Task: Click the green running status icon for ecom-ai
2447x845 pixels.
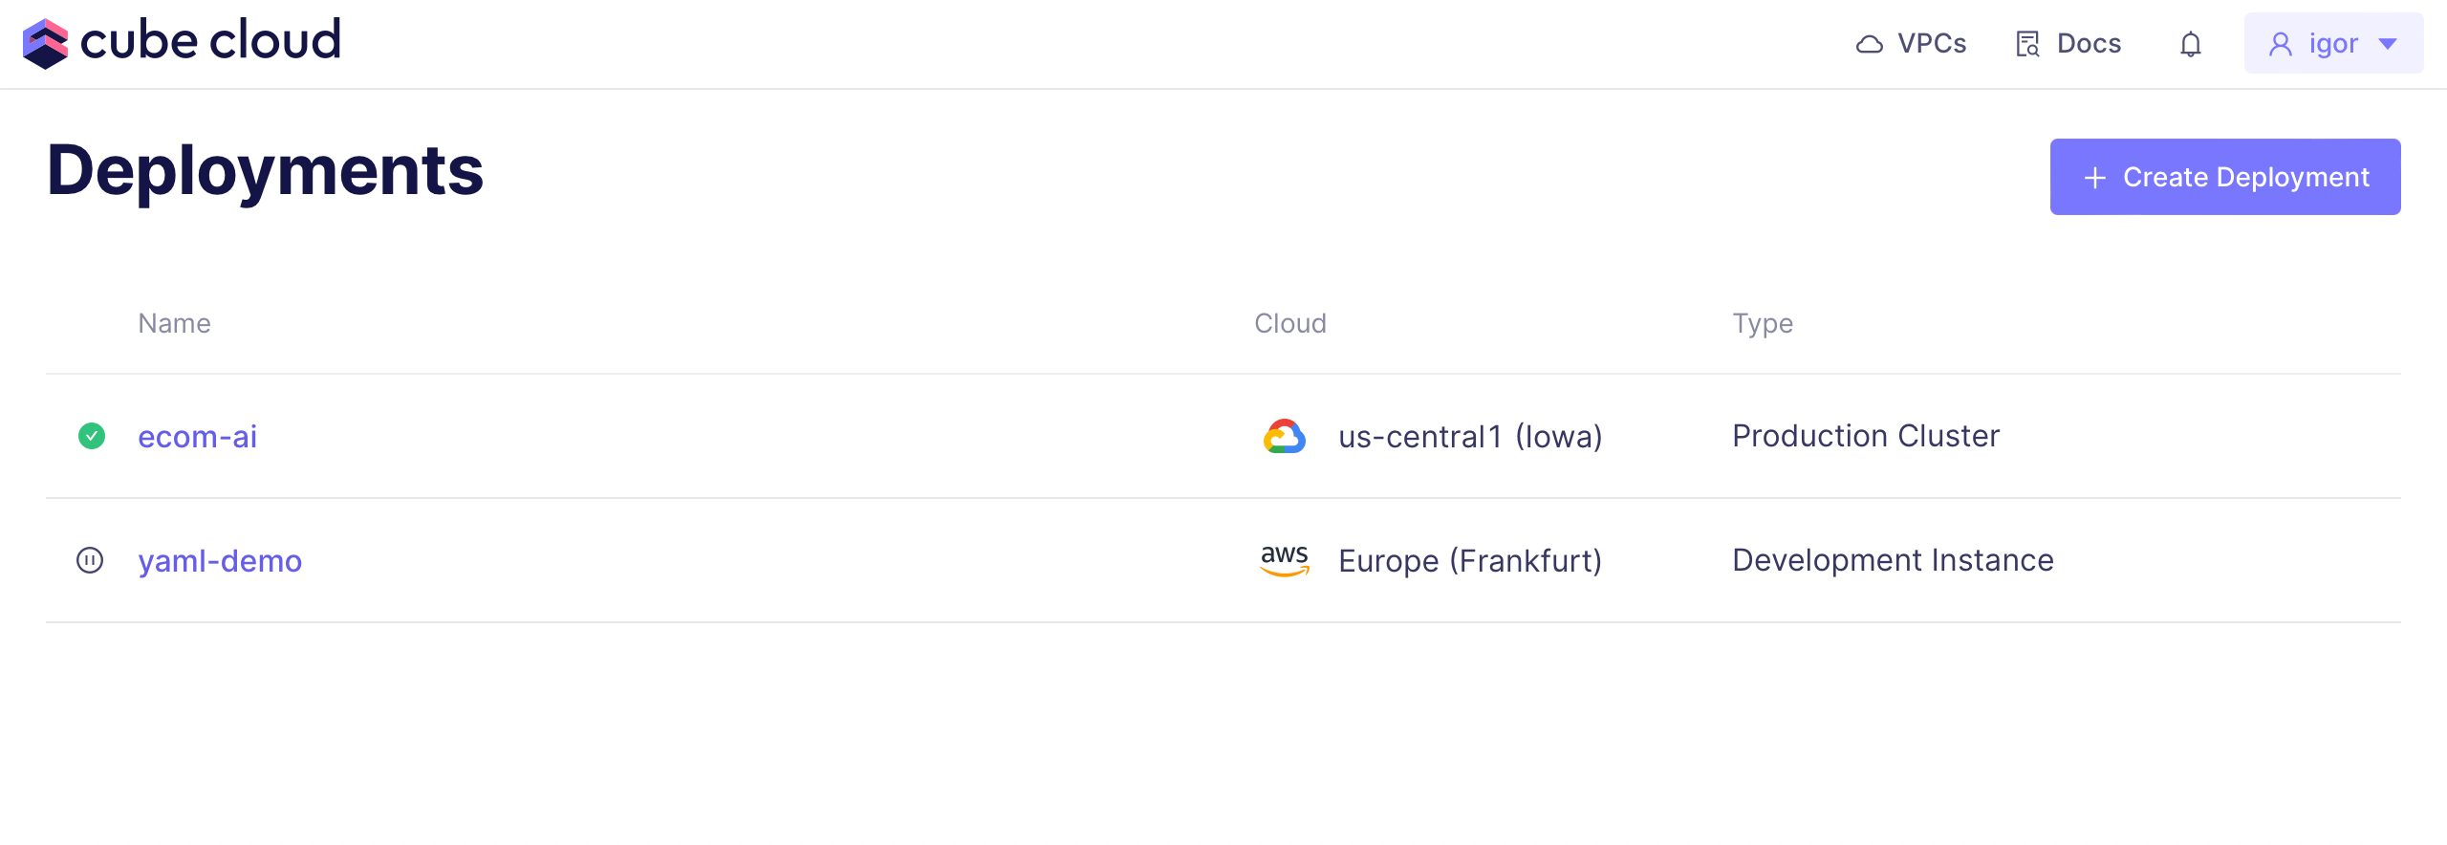Action: [x=92, y=436]
